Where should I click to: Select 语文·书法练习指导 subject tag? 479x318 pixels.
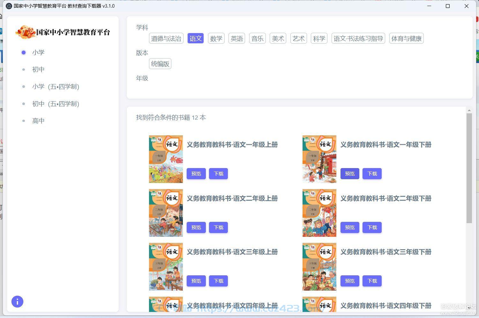[x=358, y=39]
